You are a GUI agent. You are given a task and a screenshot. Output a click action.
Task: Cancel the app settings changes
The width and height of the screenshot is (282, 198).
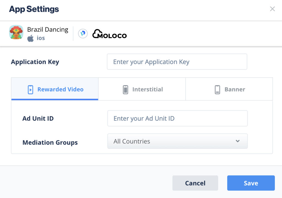(x=195, y=183)
